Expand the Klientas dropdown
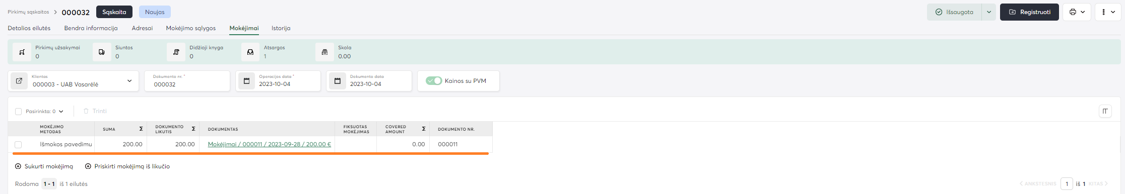 [x=129, y=81]
